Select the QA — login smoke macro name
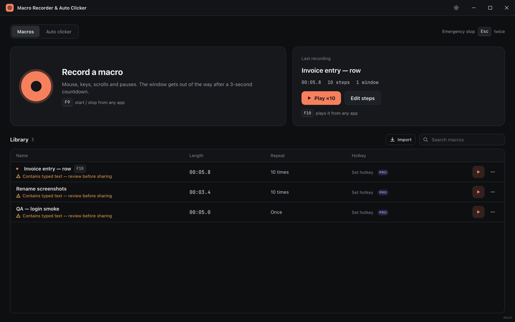 (38, 209)
